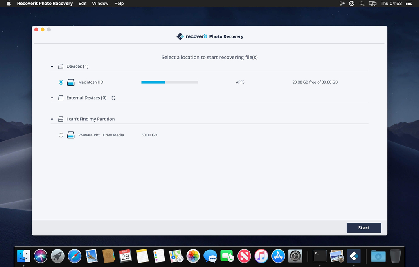Click the Macintosh HD storage usage bar

point(169,82)
